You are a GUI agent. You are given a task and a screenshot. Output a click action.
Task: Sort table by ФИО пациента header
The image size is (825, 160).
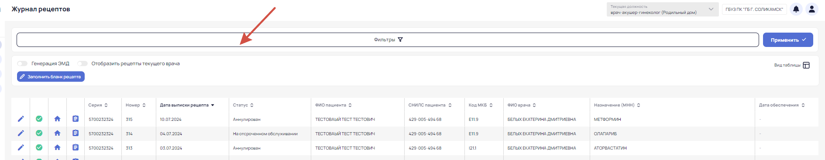pyautogui.click(x=333, y=105)
